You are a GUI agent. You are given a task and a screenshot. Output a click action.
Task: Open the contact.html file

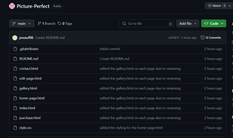[x=29, y=69]
